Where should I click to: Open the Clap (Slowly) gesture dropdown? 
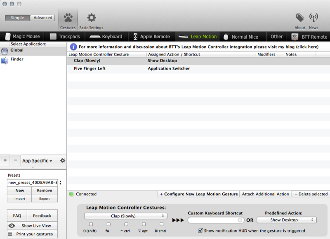click(125, 216)
